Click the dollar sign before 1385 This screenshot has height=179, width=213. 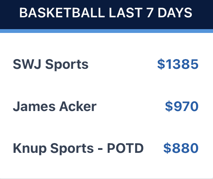(161, 64)
